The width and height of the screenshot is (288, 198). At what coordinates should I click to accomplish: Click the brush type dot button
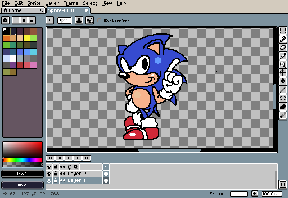[x=49, y=20]
